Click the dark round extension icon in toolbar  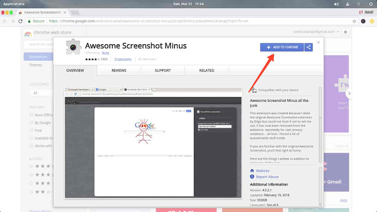(363, 21)
